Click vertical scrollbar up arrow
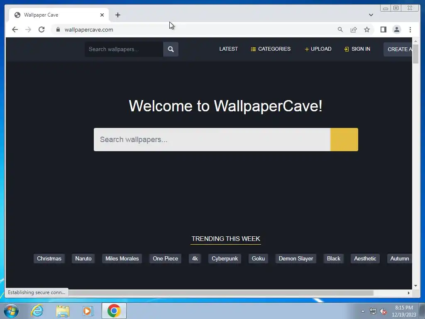425x319 pixels. [x=416, y=41]
